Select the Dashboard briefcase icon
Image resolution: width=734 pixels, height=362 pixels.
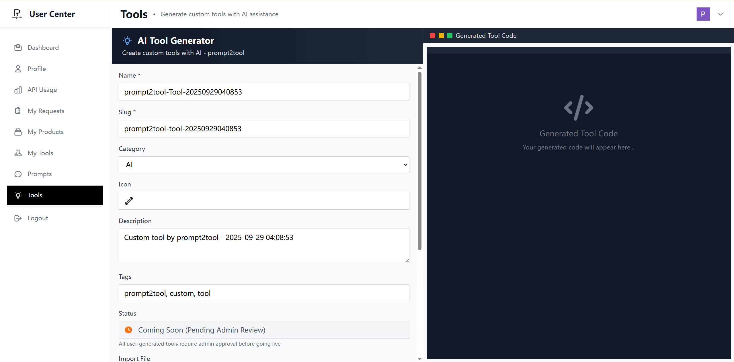point(18,48)
